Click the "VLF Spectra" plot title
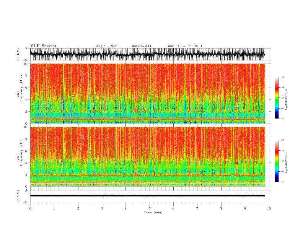This screenshot has width=303, height=234. coord(43,46)
